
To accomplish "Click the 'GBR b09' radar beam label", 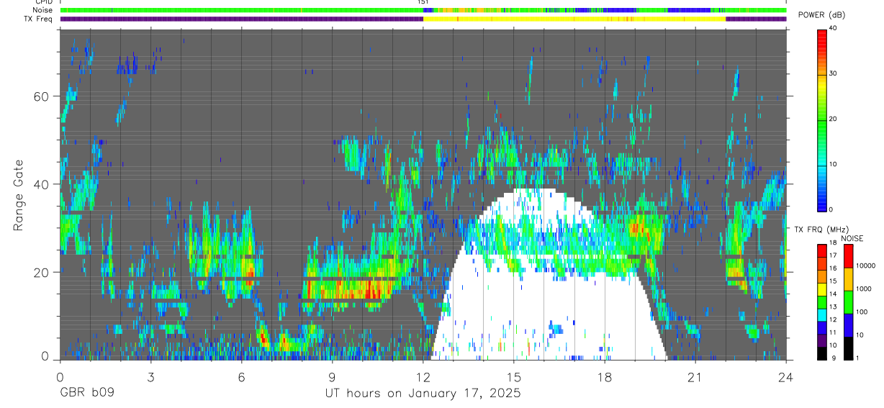I will [86, 394].
